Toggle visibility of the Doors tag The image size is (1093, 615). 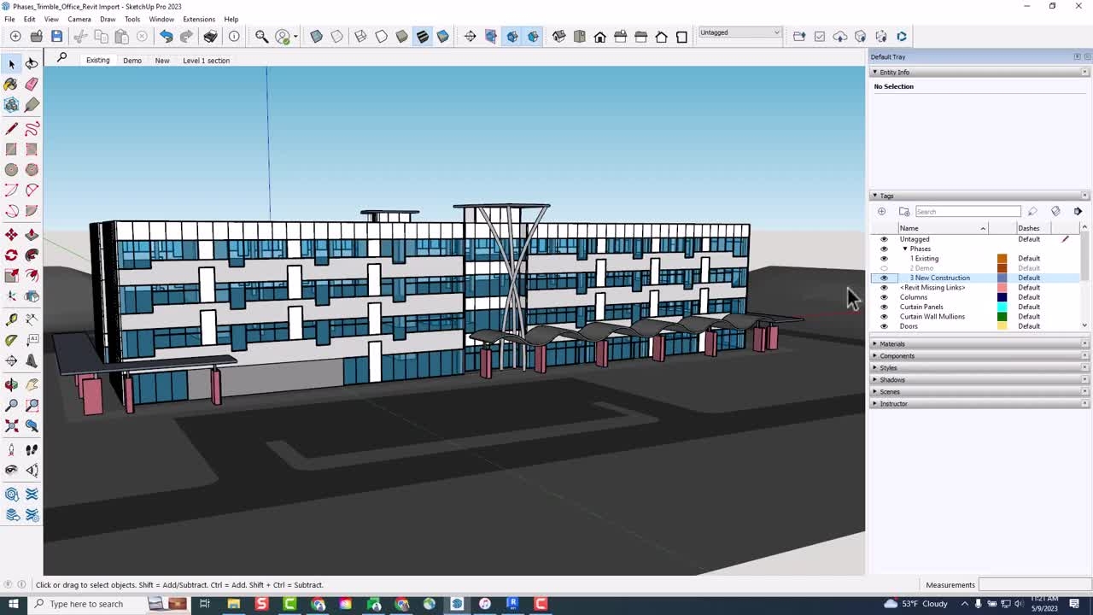point(884,326)
